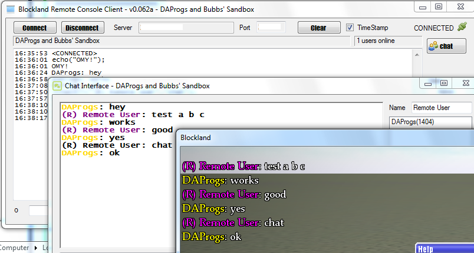Click the Clear button
The image size is (474, 253).
coord(318,28)
